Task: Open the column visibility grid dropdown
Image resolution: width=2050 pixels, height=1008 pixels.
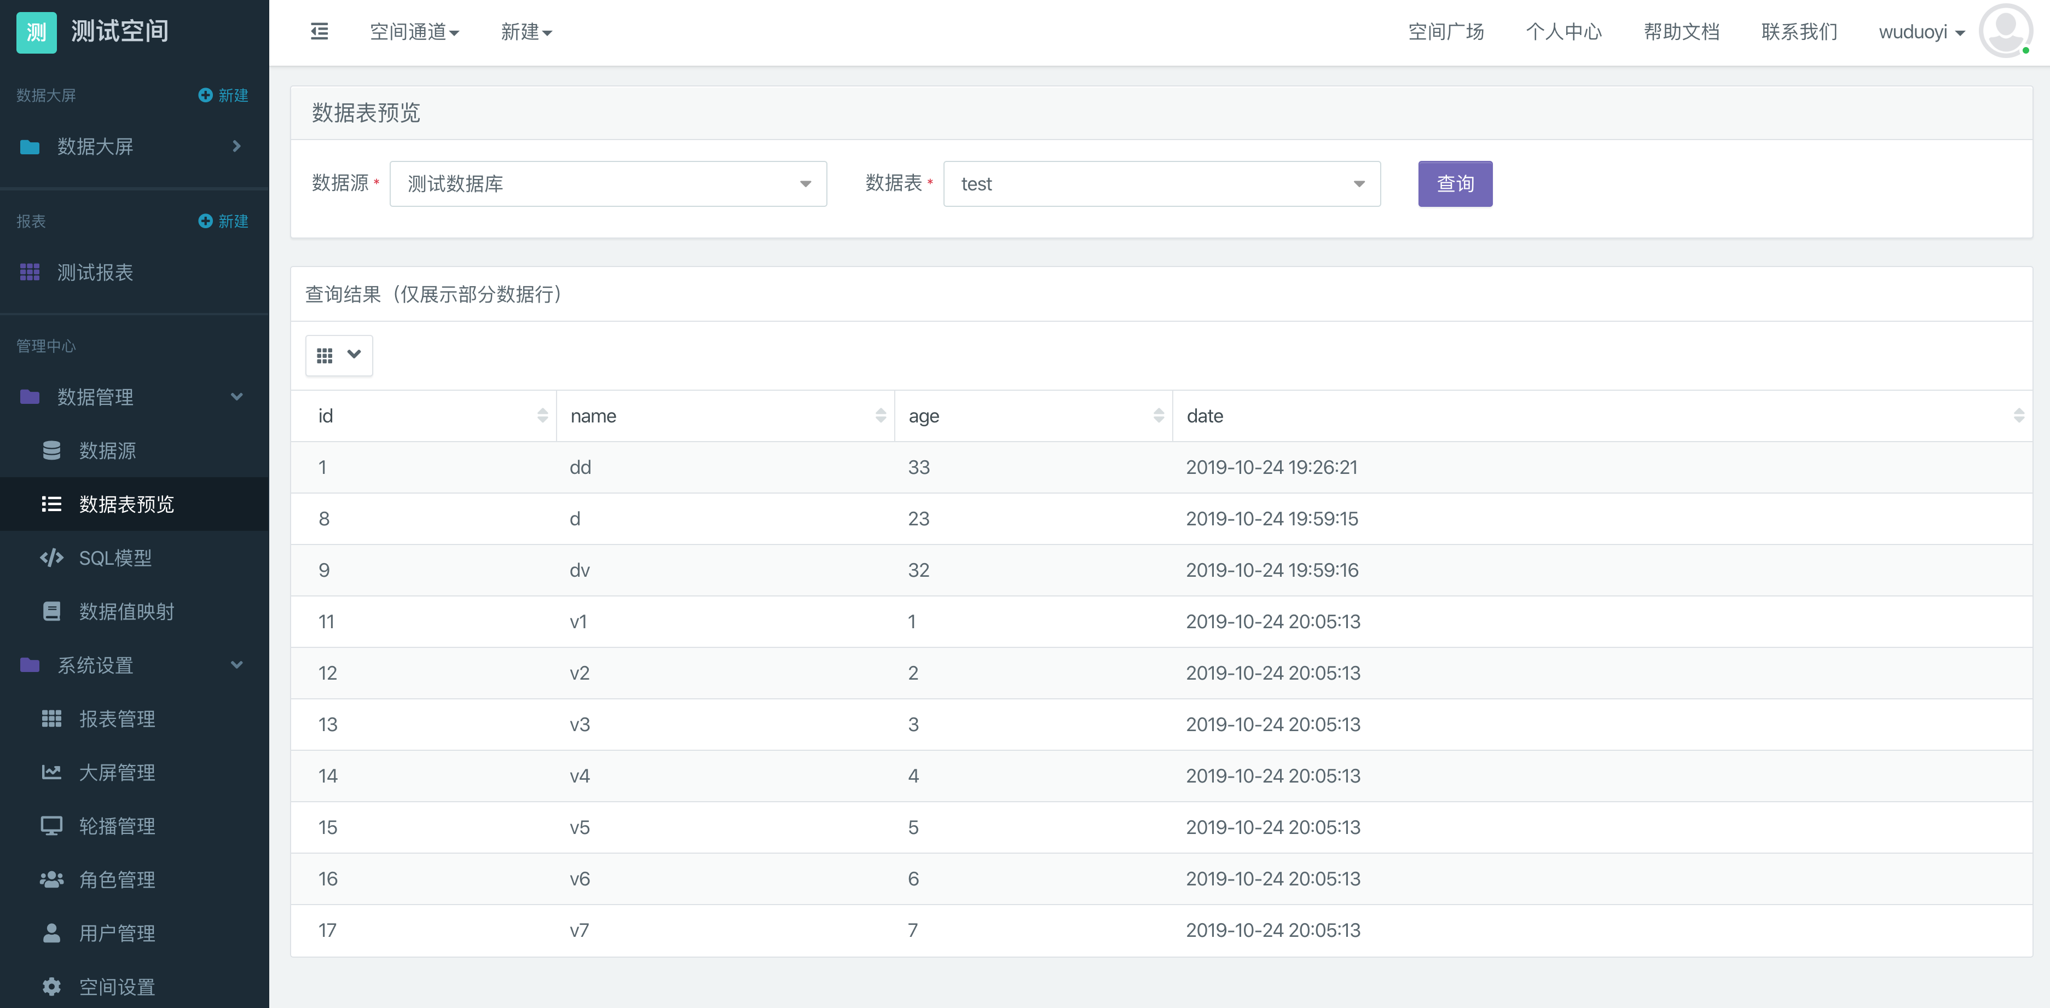Action: 339,355
